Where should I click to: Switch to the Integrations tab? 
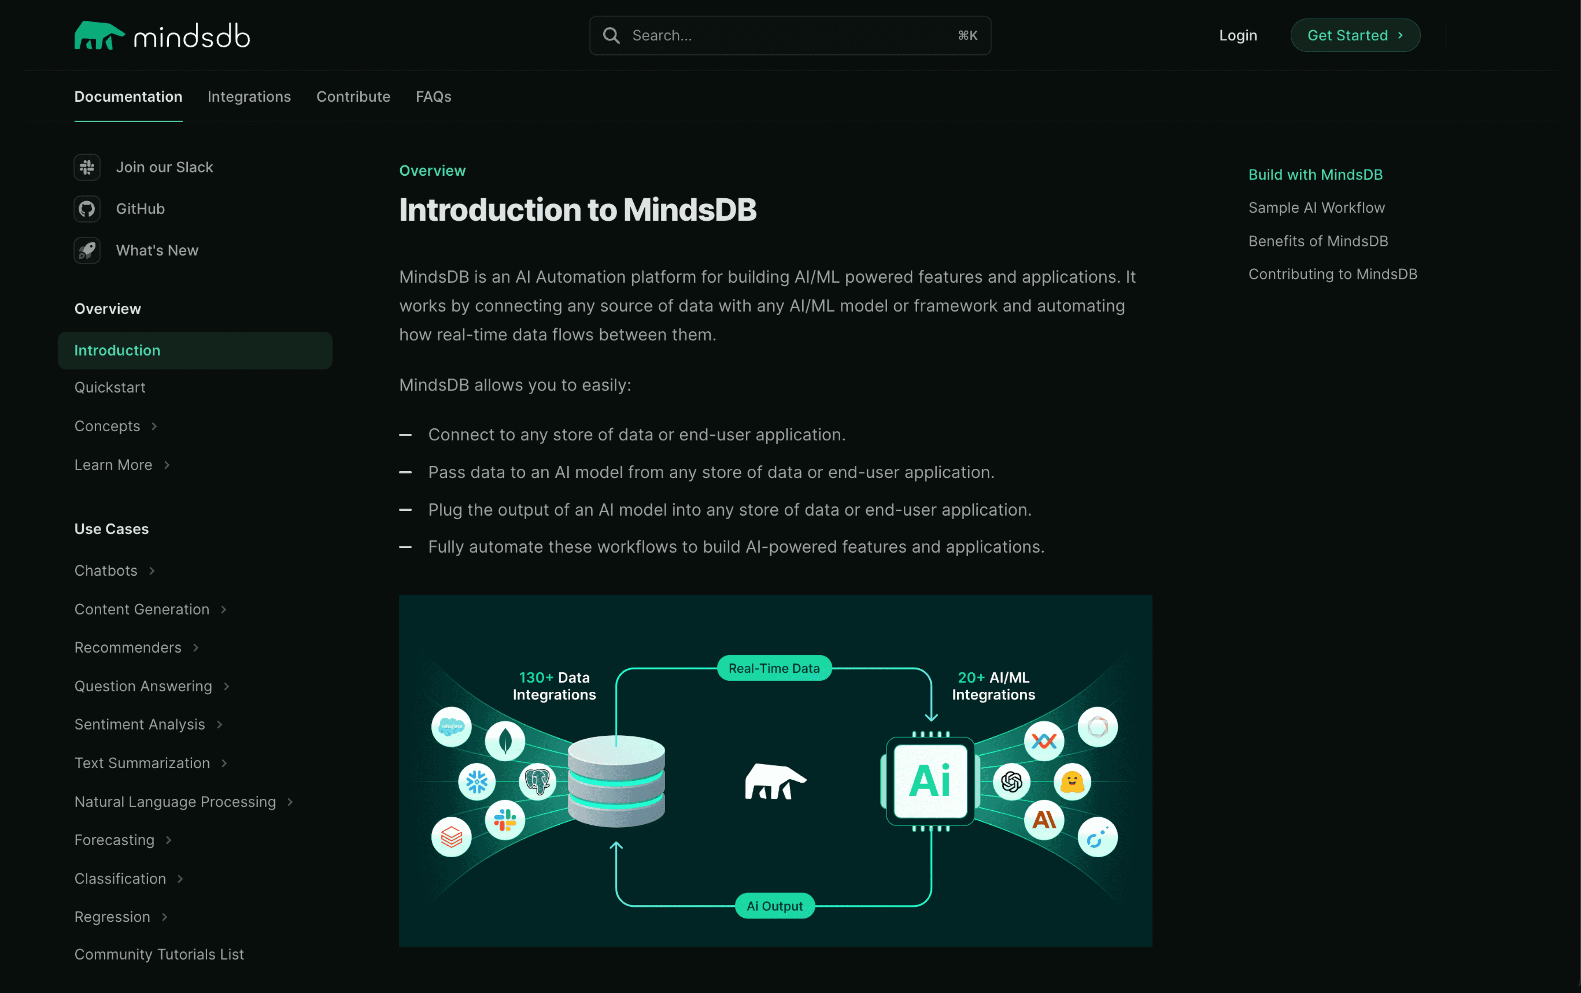249,96
